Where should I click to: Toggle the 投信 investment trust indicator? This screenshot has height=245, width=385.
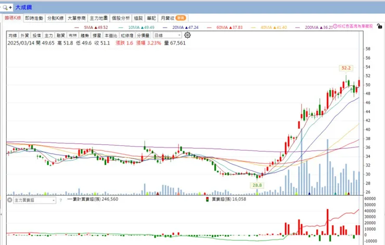(x=36, y=35)
